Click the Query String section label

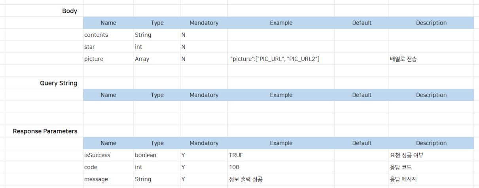pyautogui.click(x=59, y=83)
